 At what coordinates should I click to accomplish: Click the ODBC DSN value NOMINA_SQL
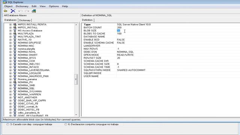pyautogui.click(x=125, y=52)
